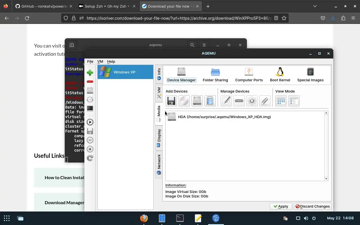Open the hard disk images icon in AQEMU sidebar

point(90,90)
